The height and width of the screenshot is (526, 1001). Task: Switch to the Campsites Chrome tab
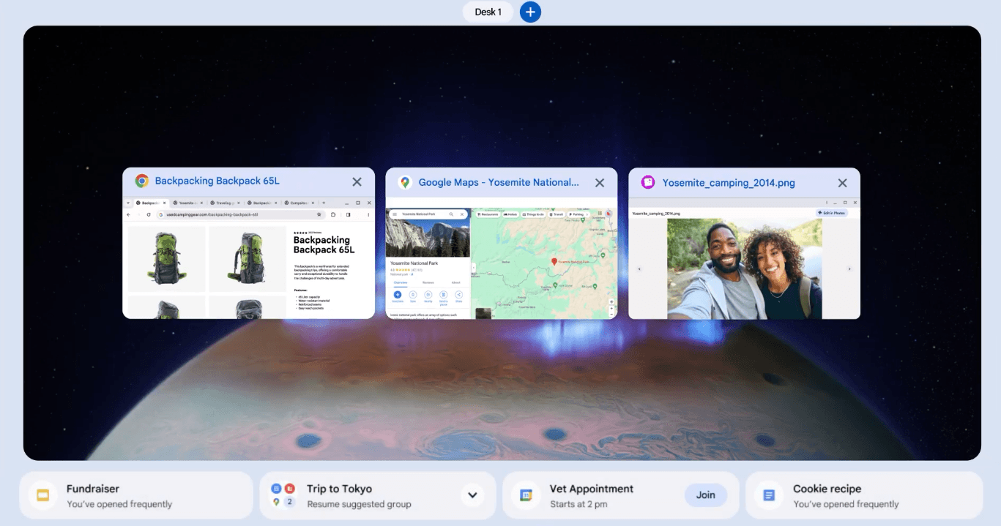point(299,203)
